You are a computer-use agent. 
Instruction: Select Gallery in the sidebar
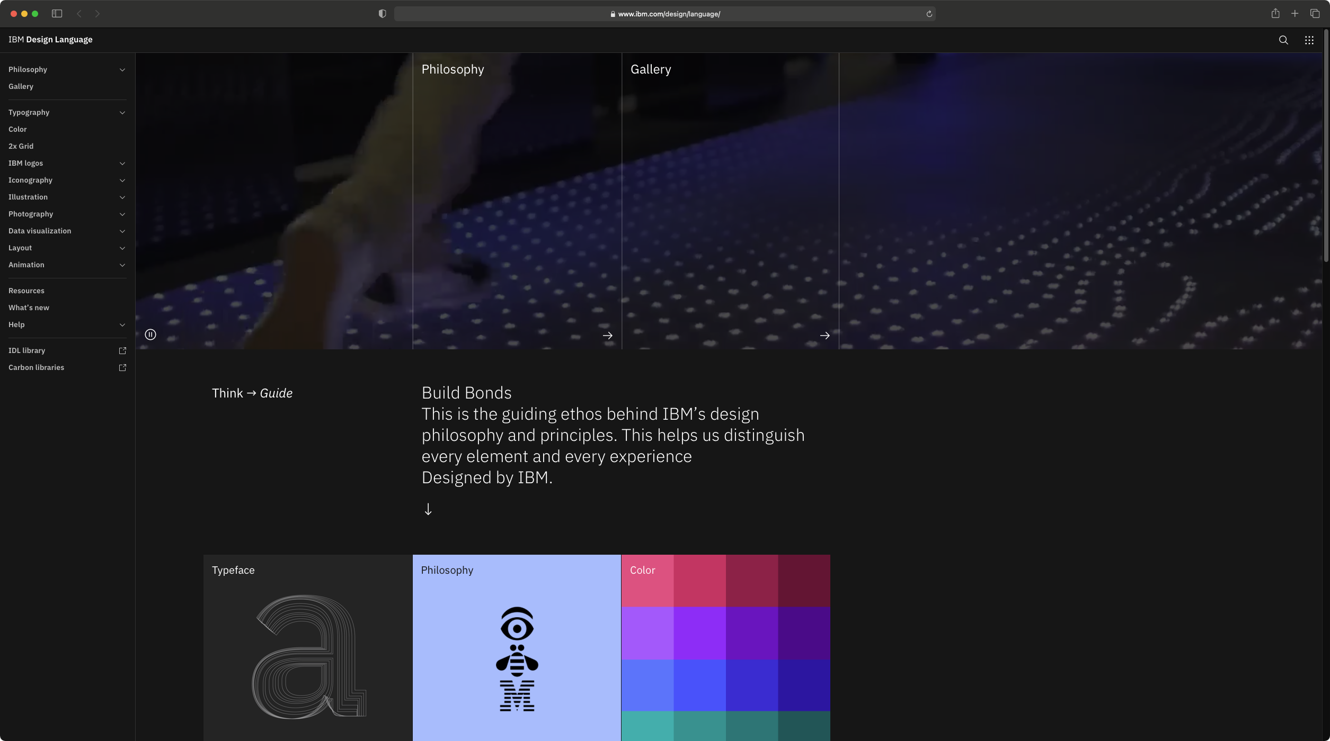pos(21,86)
